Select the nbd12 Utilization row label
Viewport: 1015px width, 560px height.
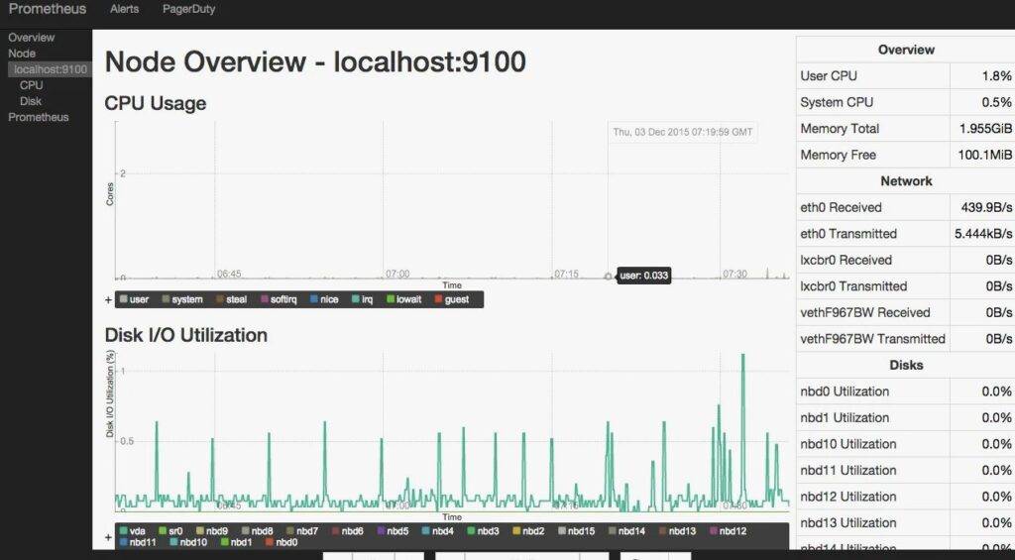[x=848, y=498]
